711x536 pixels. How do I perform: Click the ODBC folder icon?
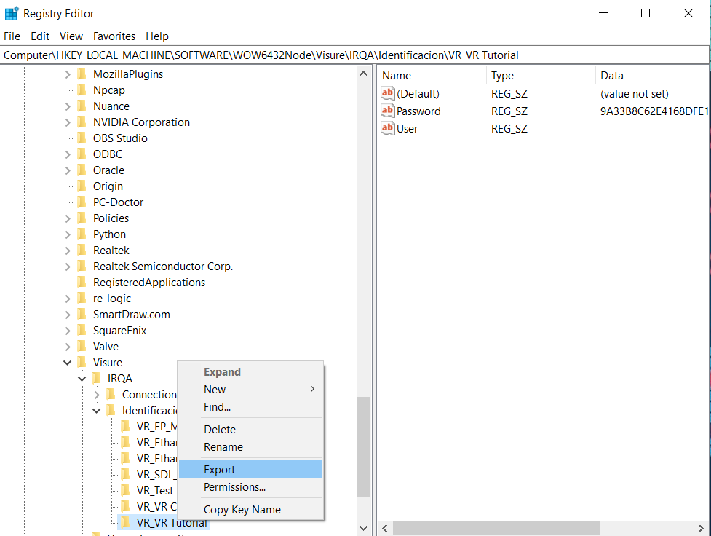82,154
